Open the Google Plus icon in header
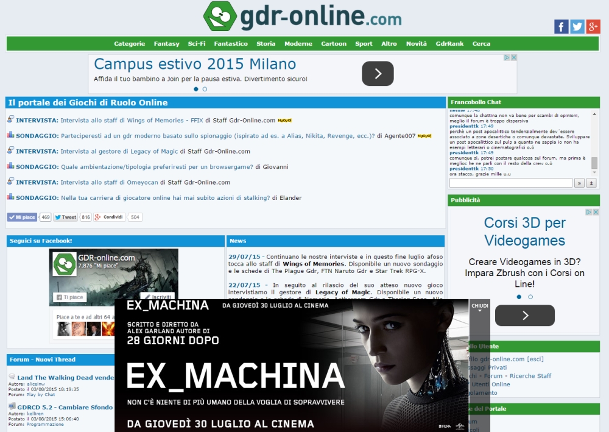The width and height of the screenshot is (609, 432). [x=593, y=26]
